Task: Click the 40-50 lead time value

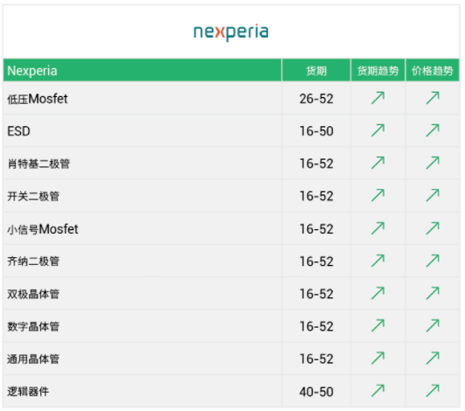Action: click(316, 392)
